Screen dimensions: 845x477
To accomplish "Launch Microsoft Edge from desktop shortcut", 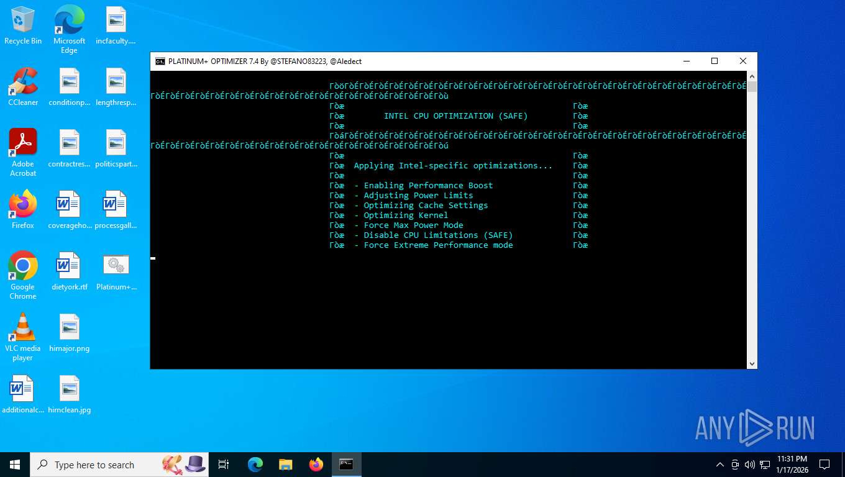I will pos(69,29).
